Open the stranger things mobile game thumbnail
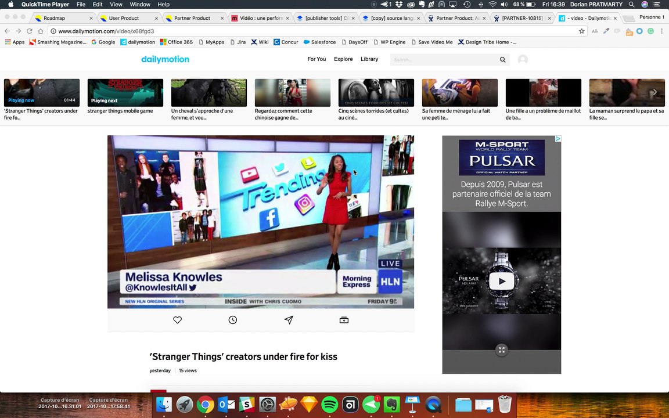Image resolution: width=669 pixels, height=418 pixels. coord(125,92)
